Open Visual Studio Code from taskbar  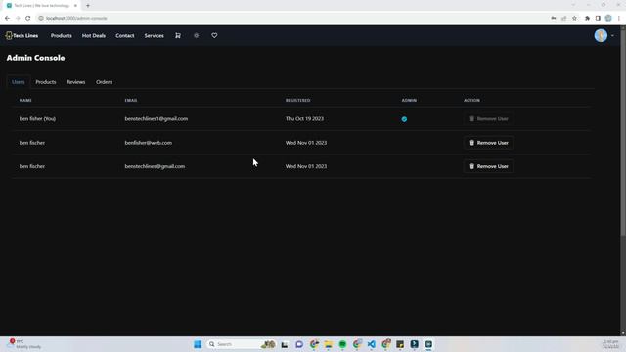point(372,344)
